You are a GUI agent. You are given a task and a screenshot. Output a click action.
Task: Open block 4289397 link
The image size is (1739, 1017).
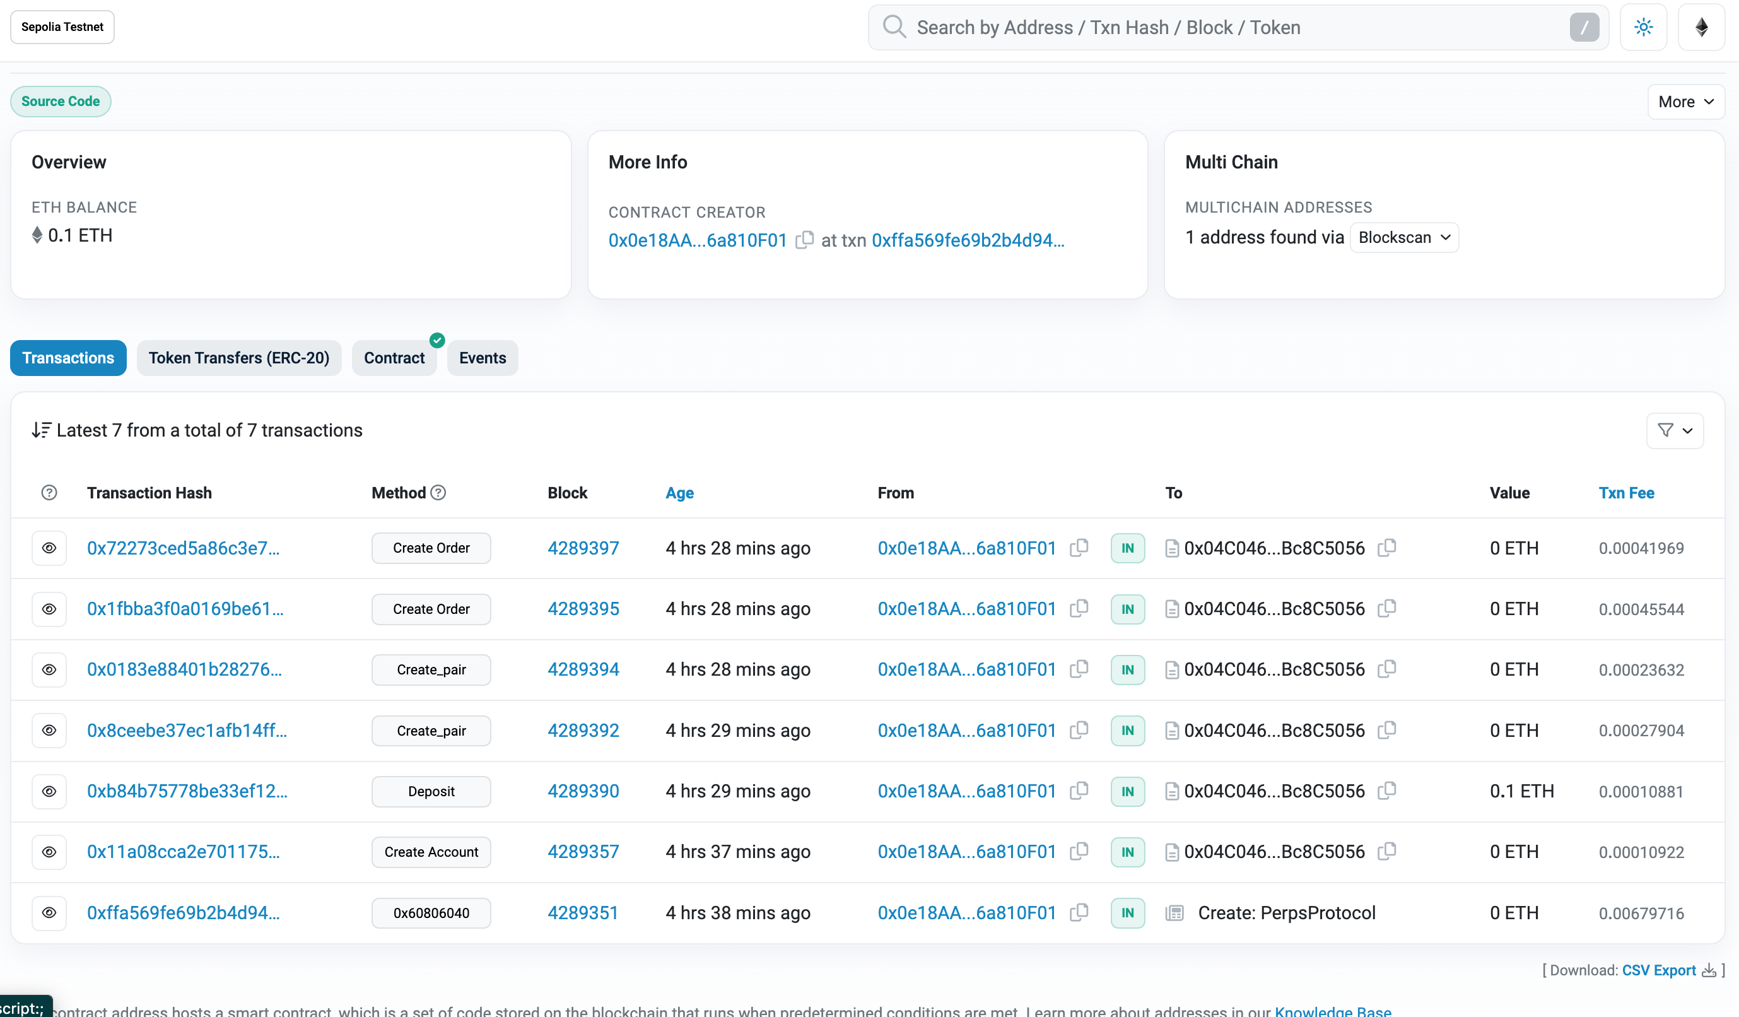[583, 548]
